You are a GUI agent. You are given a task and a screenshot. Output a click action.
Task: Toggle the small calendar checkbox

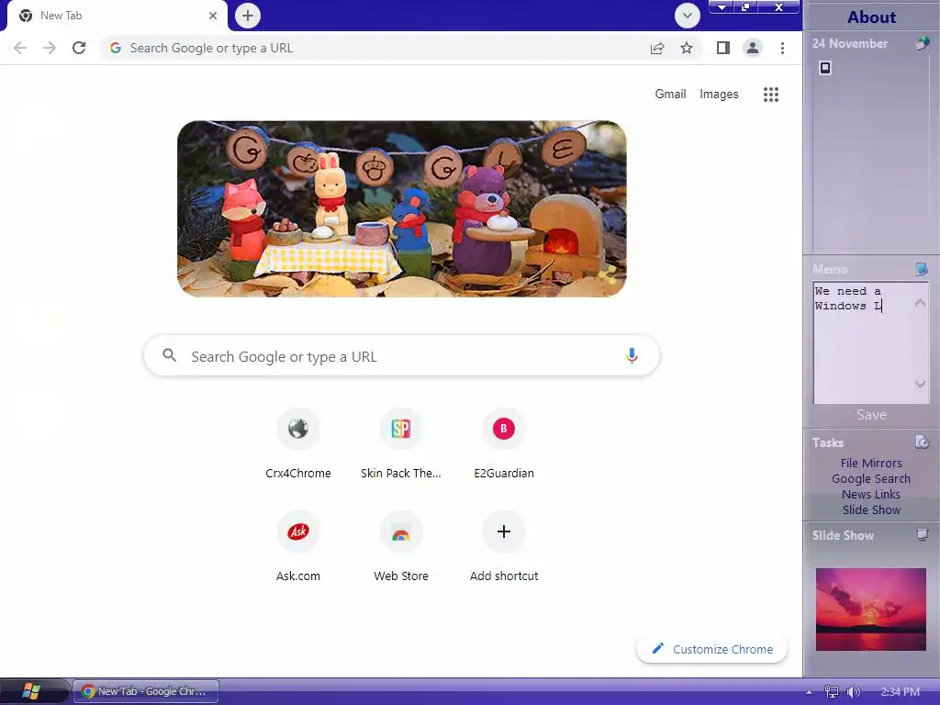click(825, 68)
